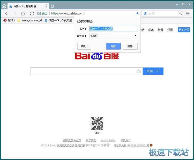The width and height of the screenshot is (194, 160).
Task: Click the Baidu paw search engine icon
Action: pos(145,13)
